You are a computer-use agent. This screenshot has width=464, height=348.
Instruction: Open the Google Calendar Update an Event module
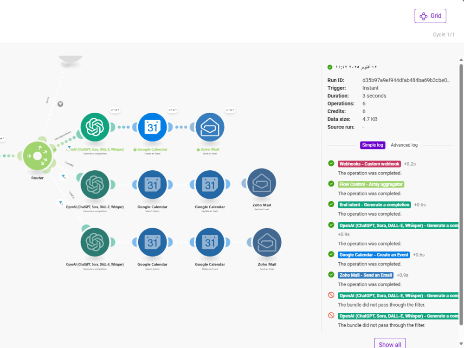(210, 185)
